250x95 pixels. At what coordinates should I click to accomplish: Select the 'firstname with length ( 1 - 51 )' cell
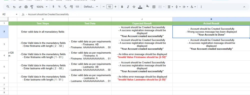(43, 56)
